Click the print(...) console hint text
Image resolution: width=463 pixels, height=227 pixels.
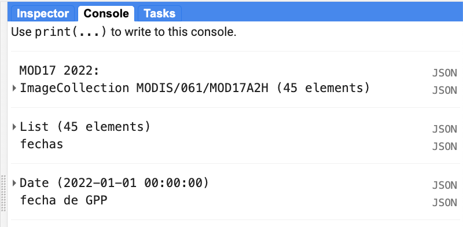(70, 32)
